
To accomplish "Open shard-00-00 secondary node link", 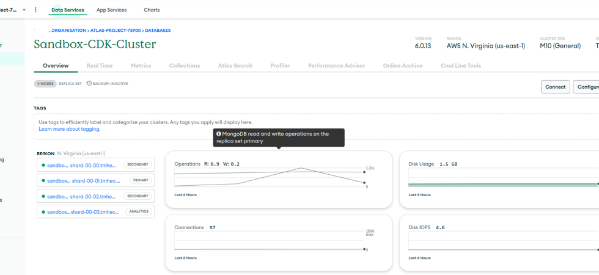I will tap(81, 165).
